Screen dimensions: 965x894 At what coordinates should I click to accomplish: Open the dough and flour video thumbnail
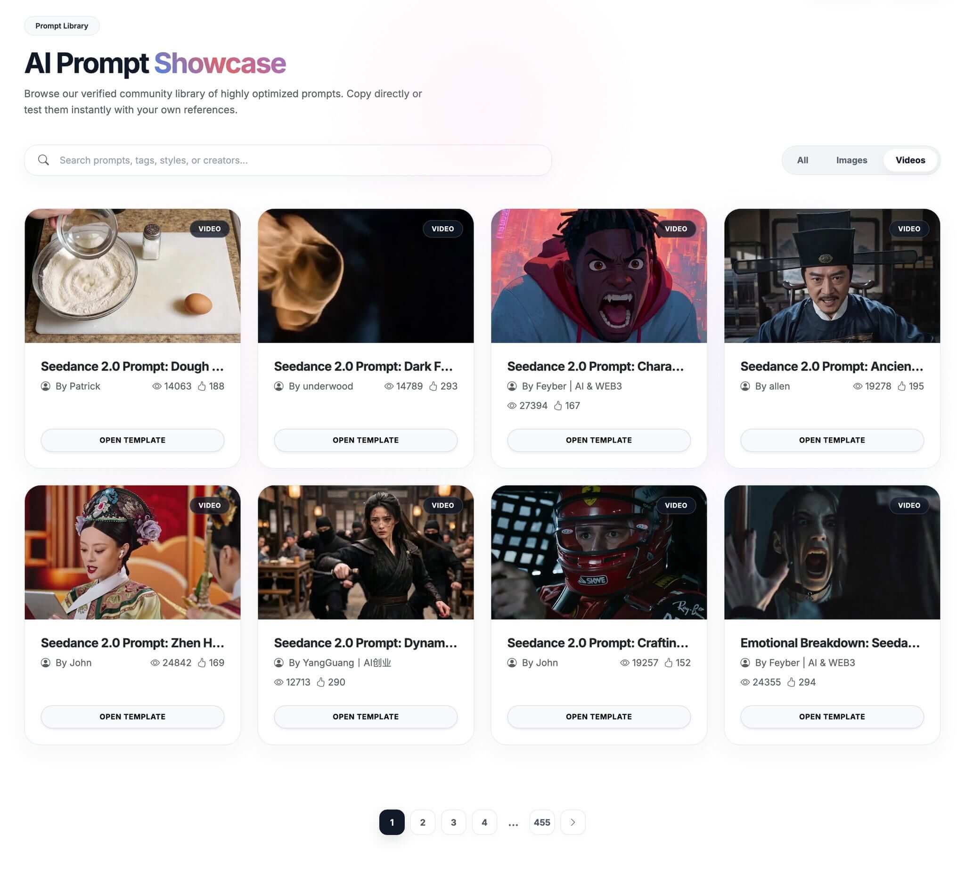[132, 276]
